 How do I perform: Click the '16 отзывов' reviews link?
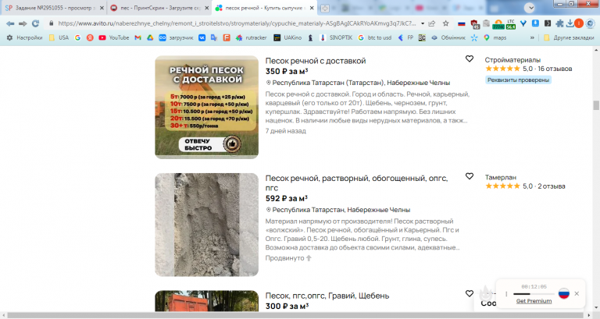coord(555,69)
